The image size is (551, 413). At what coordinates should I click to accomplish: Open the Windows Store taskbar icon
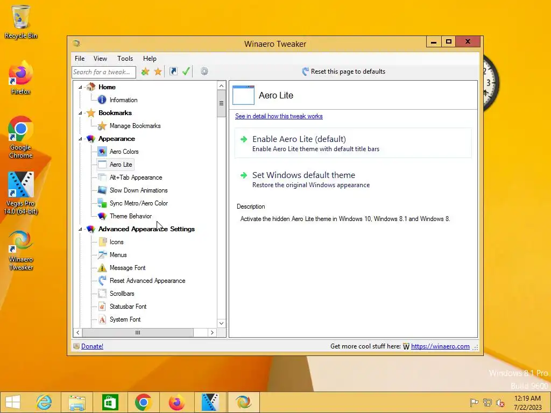coord(110,402)
